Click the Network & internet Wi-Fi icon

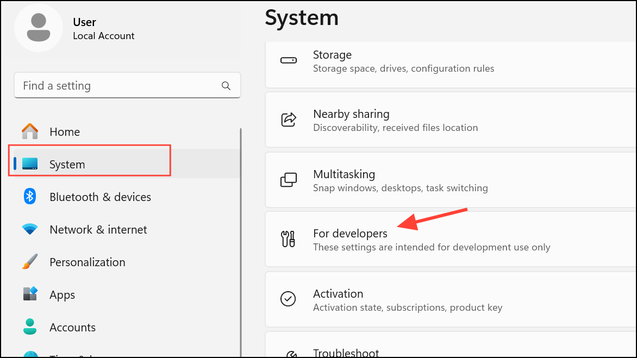(x=29, y=229)
